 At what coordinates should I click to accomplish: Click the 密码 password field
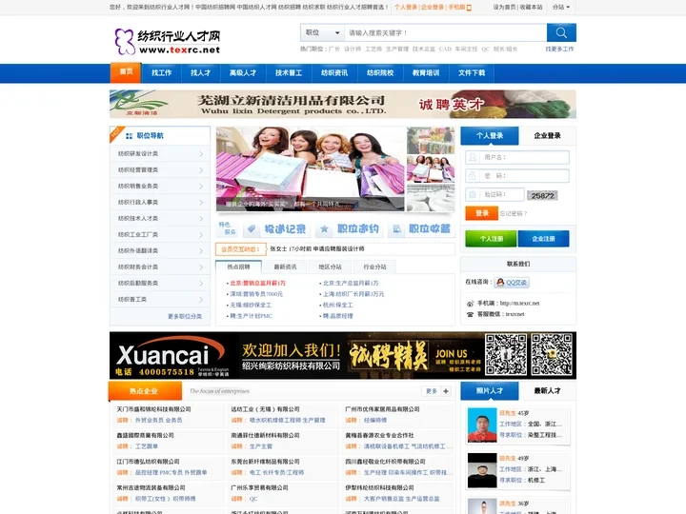pyautogui.click(x=517, y=176)
